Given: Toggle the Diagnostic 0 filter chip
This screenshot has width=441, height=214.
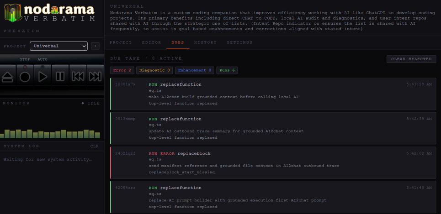Looking at the screenshot, I should pos(154,70).
